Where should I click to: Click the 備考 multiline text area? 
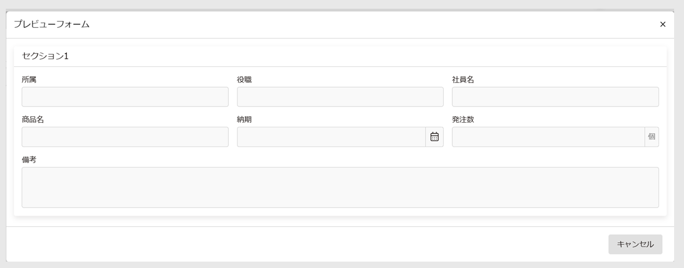point(341,187)
